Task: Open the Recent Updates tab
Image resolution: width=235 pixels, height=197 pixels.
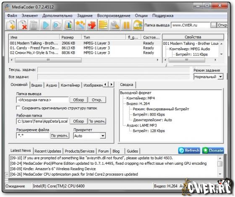Action: click(x=48, y=151)
